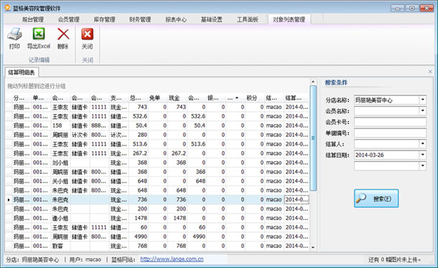This screenshot has height=268, width=438.
Task: Click the scroll up arrow of table scrollbar
Action: tap(313, 82)
